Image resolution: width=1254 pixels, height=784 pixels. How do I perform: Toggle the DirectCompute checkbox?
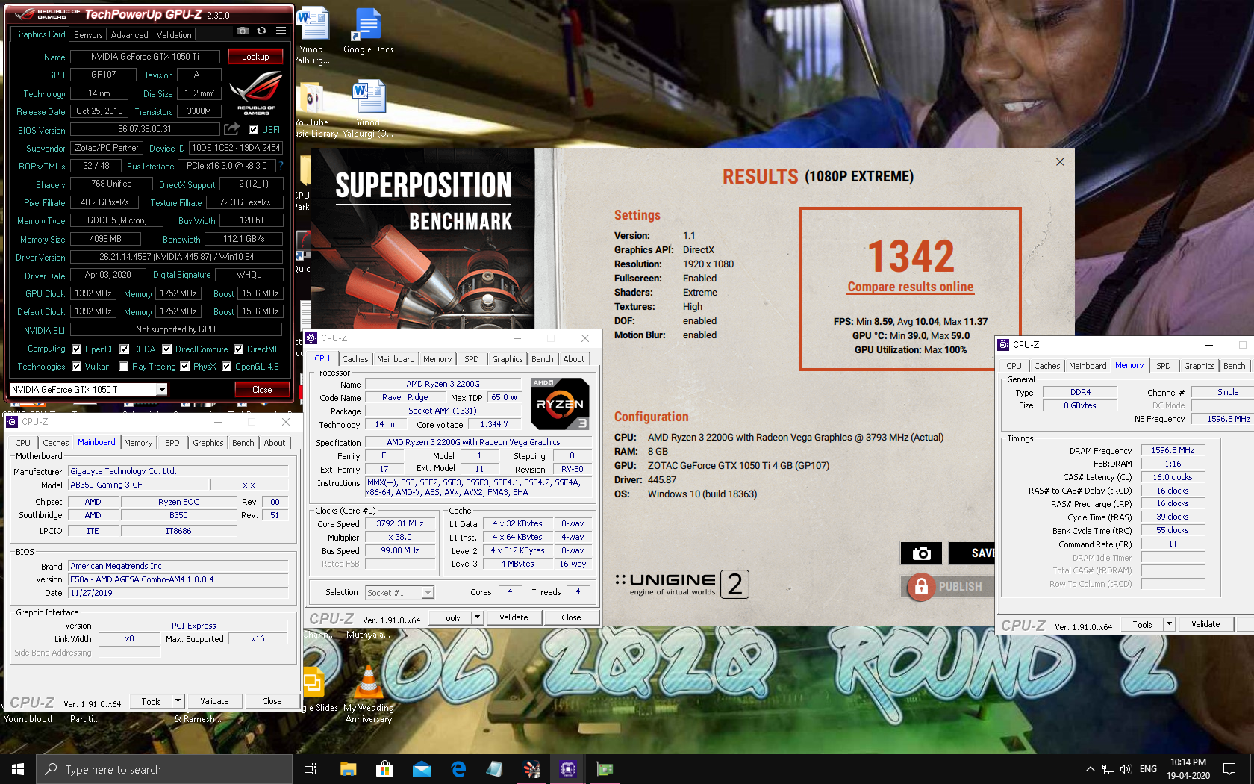pos(166,349)
